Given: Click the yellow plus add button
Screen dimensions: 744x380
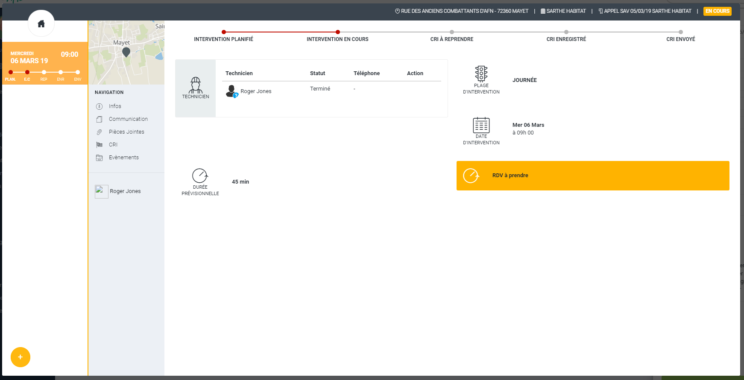Looking at the screenshot, I should [21, 357].
